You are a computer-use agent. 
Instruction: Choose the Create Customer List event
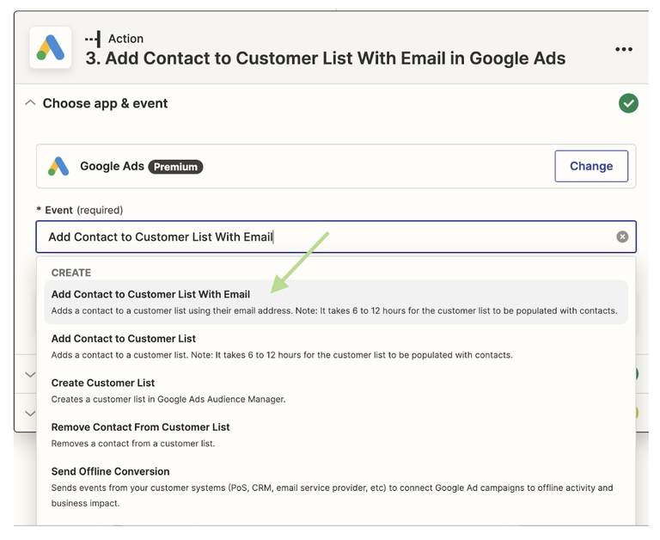point(336,390)
